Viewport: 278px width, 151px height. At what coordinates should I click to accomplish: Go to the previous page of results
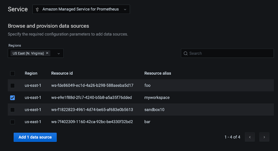[250, 137]
